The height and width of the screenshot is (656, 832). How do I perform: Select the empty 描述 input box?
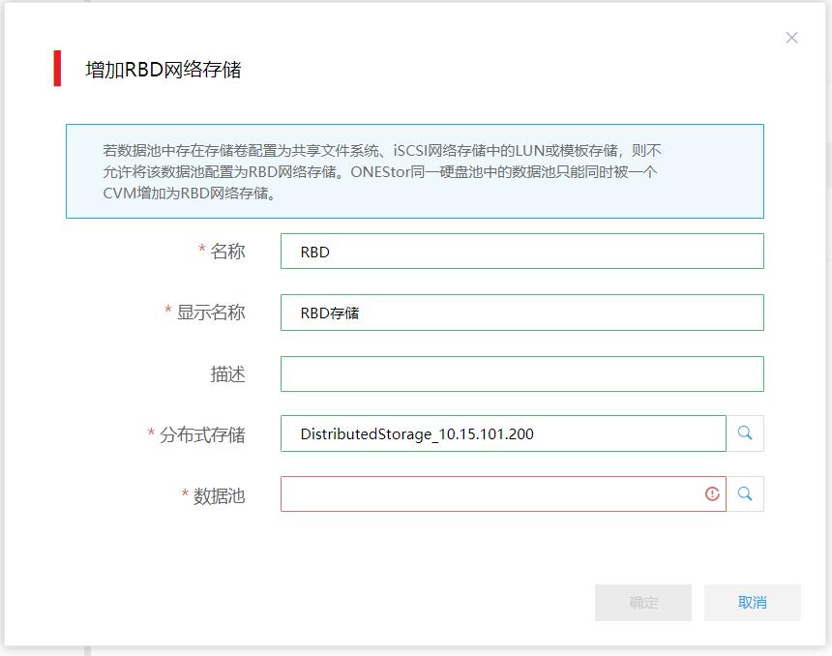point(521,373)
